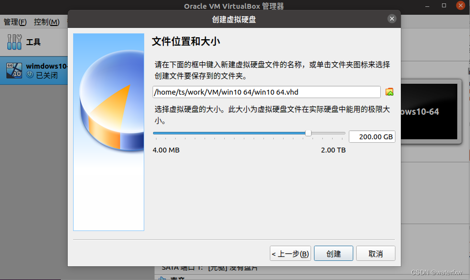The image size is (470, 280).
Task: Close the VirtualBox Manager window
Action: click(460, 5)
